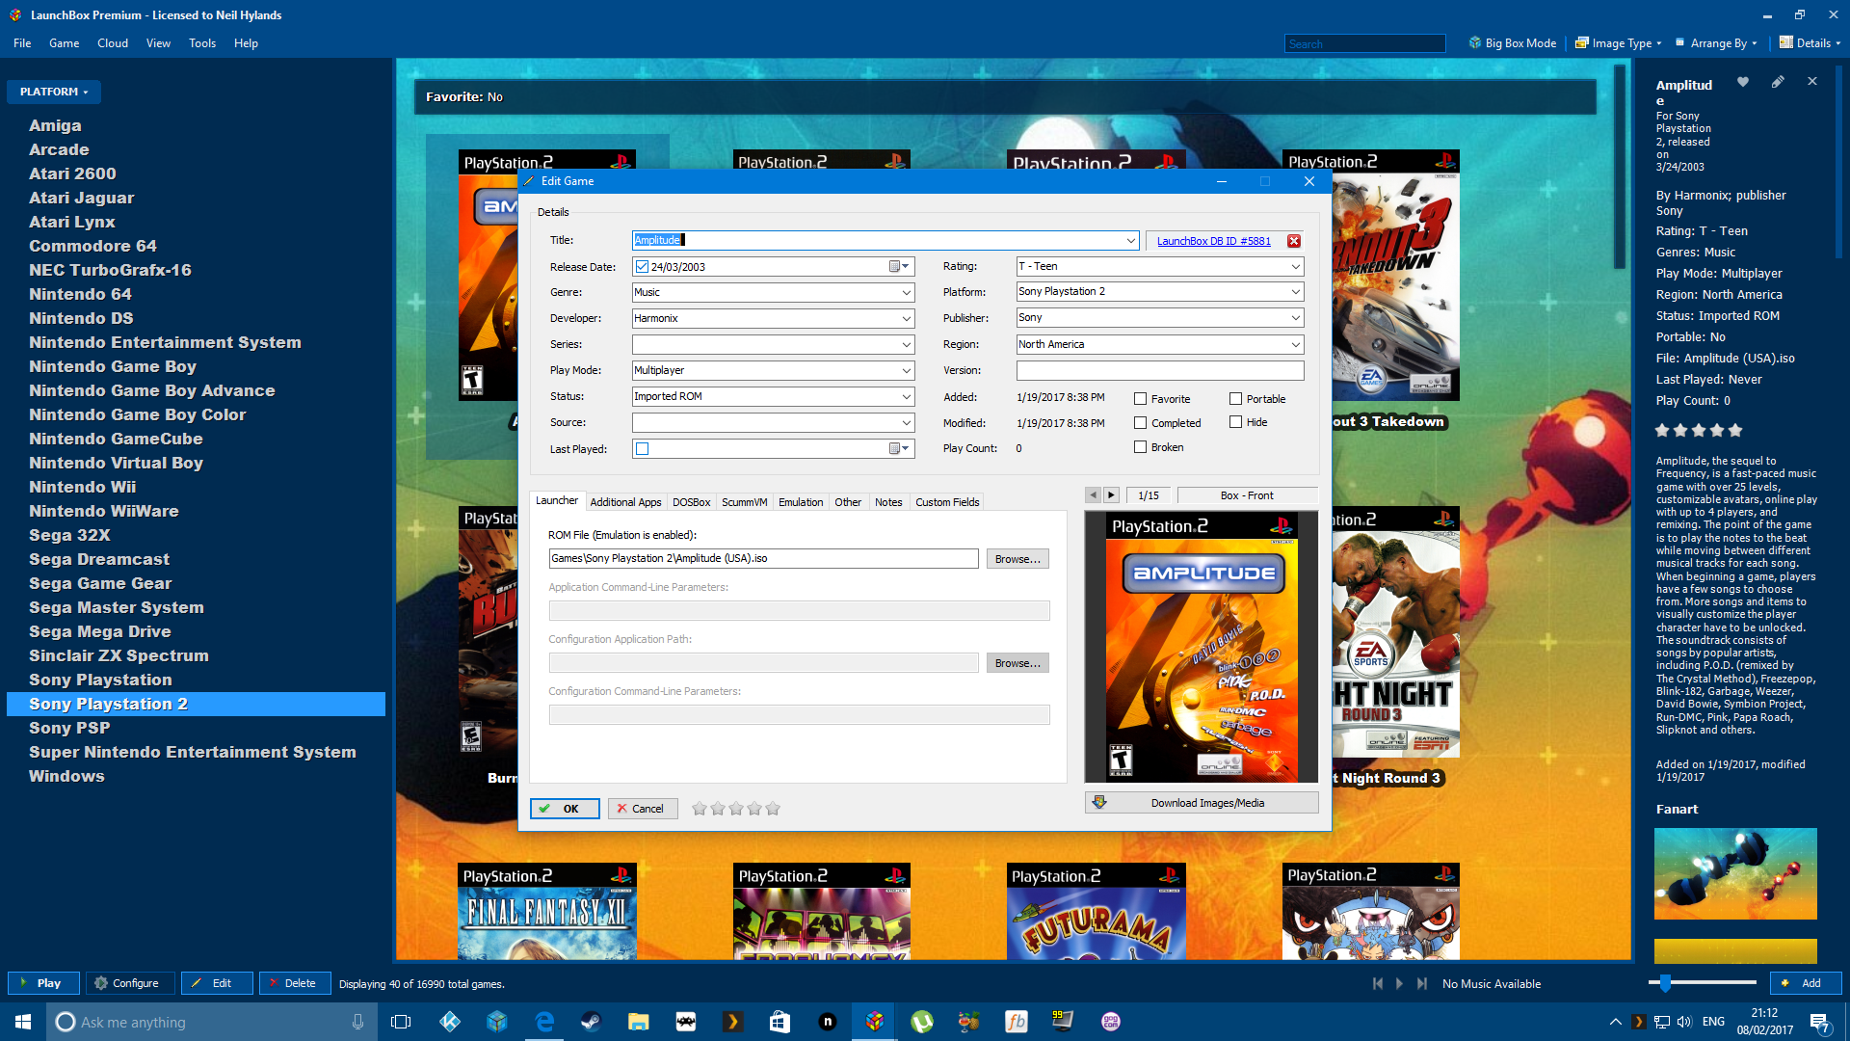Viewport: 1850px width, 1041px height.
Task: Check the Completed checkbox
Action: [x=1140, y=423]
